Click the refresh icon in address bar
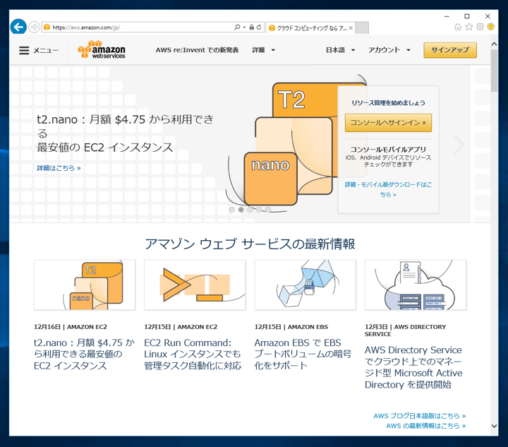The image size is (508, 447). pyautogui.click(x=259, y=28)
